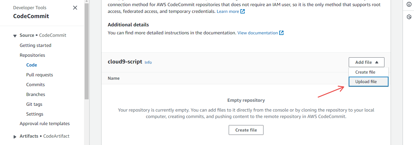This screenshot has width=414, height=145.
Task: Choose Upload file from dropdown menu
Action: (x=366, y=82)
